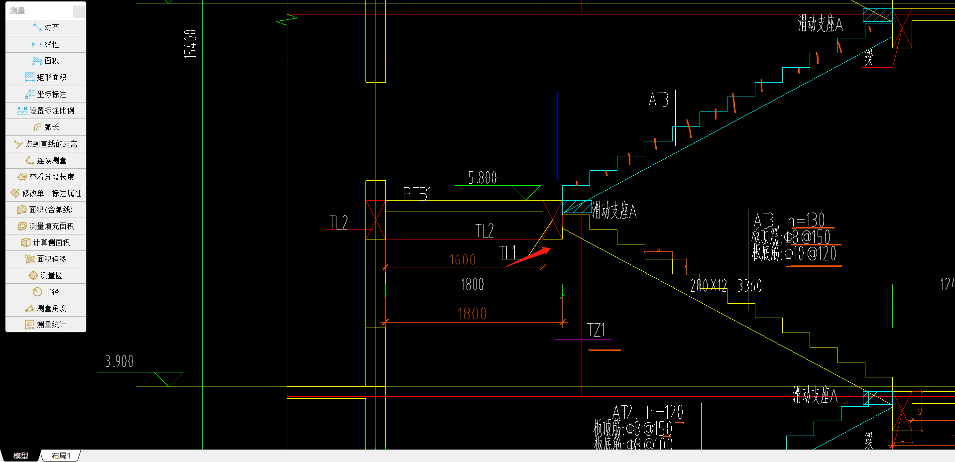Activate 计算侧面积 side area tool
This screenshot has width=955, height=462.
[x=46, y=242]
